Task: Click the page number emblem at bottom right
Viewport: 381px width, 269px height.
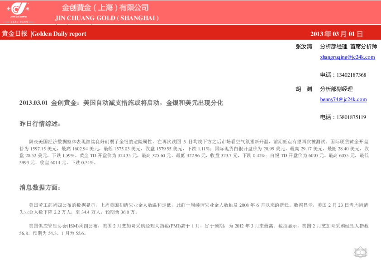Action: 360,252
